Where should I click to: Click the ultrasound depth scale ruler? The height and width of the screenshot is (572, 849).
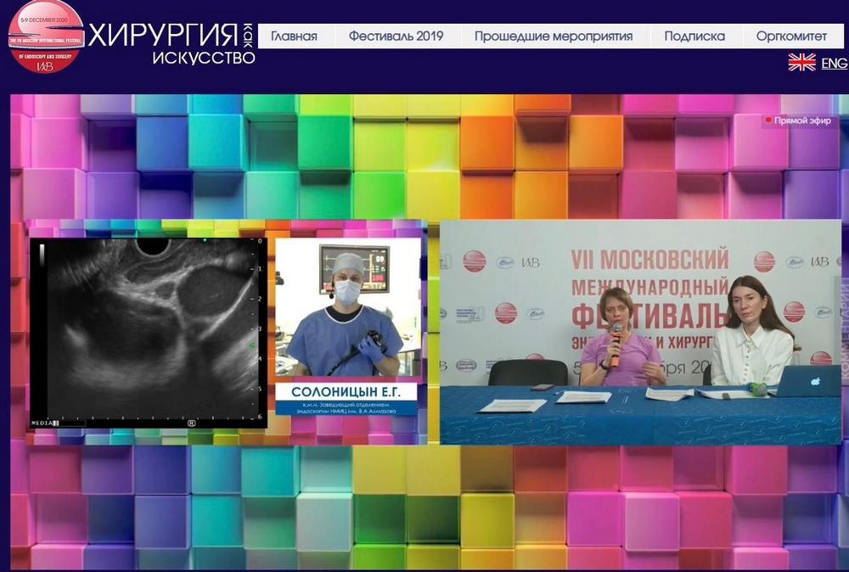[258, 331]
